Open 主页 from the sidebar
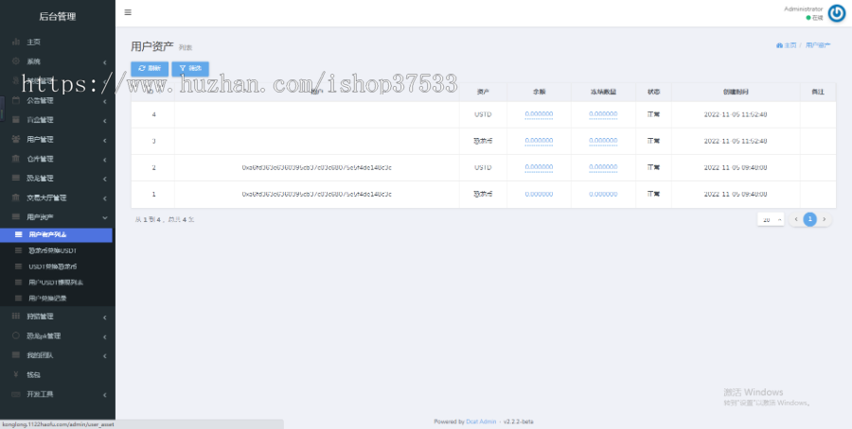Screen dimensions: 852x429 tap(58, 42)
